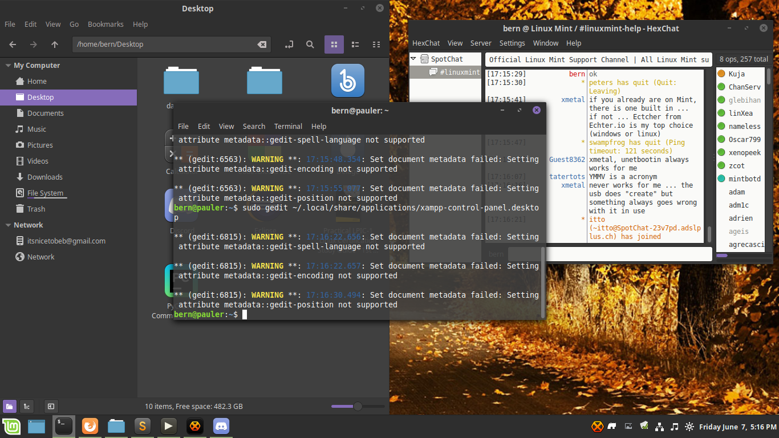Open the HexChat menu in HexChat
Image resolution: width=779 pixels, height=438 pixels.
click(x=426, y=43)
